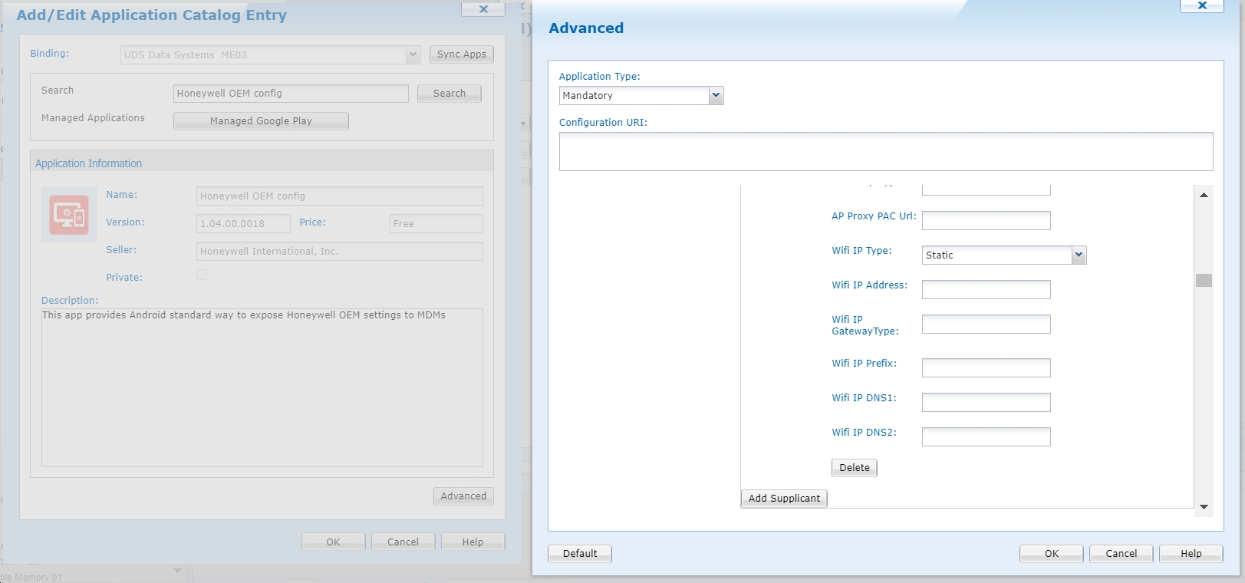Image resolution: width=1245 pixels, height=583 pixels.
Task: Click the Honeywell OEM config app icon
Action: 69,214
